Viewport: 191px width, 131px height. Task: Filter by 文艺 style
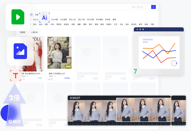(116, 24)
